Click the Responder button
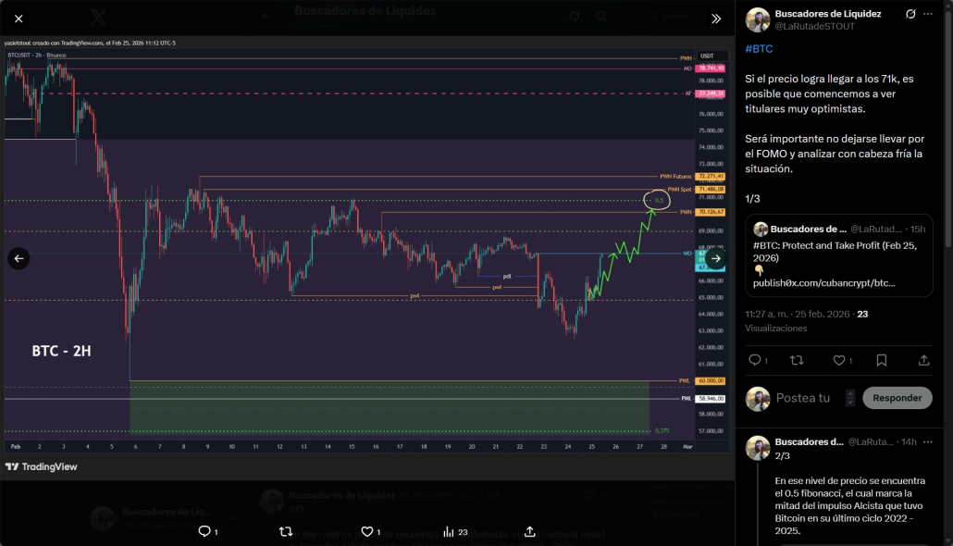 click(897, 398)
